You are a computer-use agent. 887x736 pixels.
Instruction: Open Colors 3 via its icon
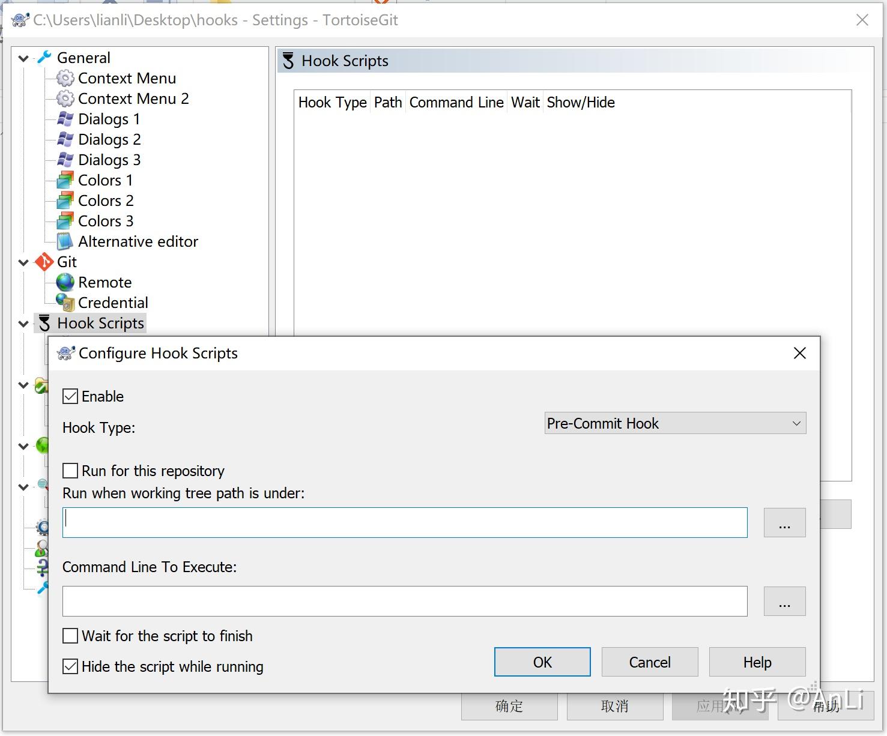(65, 222)
